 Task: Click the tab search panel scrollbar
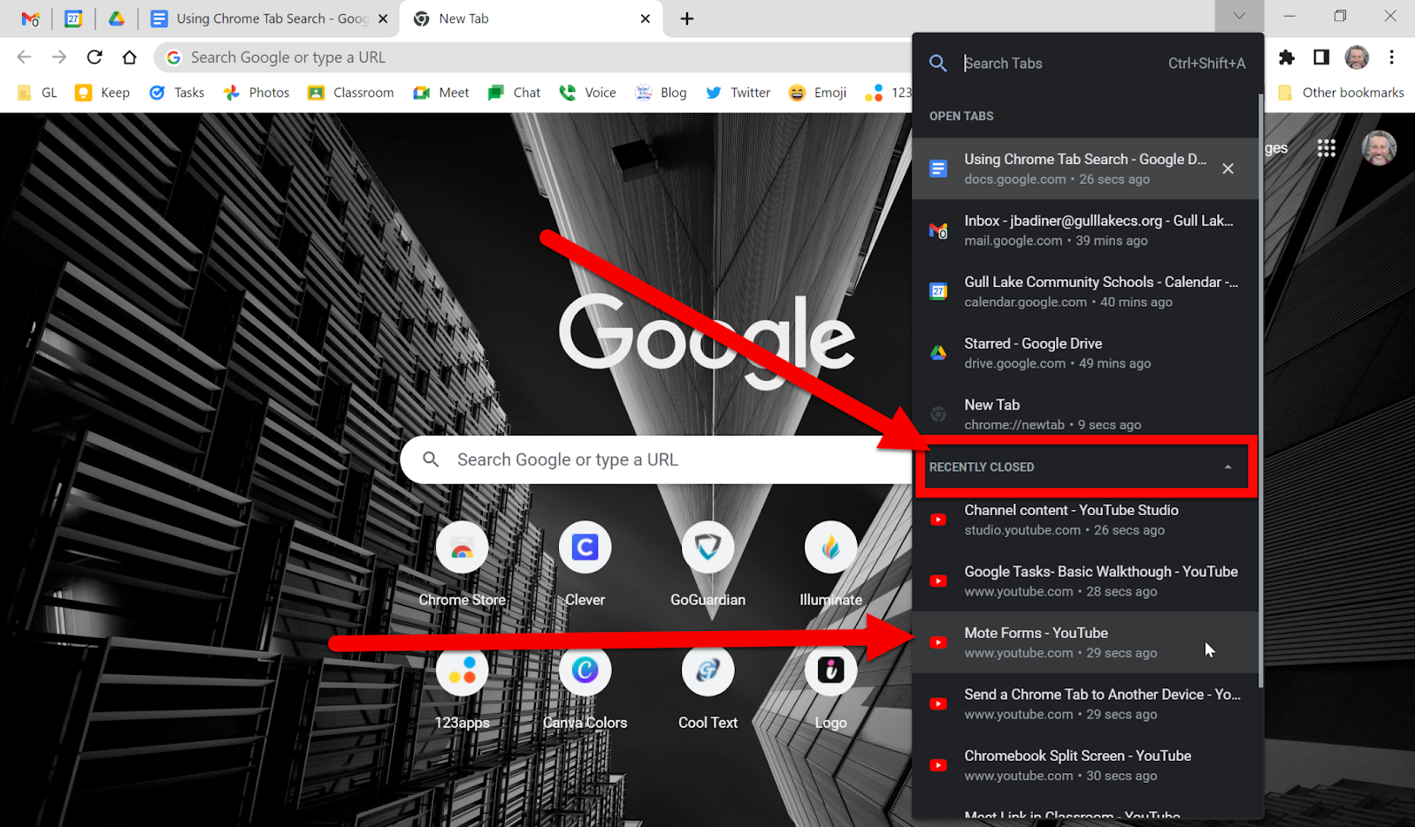pyautogui.click(x=1260, y=389)
